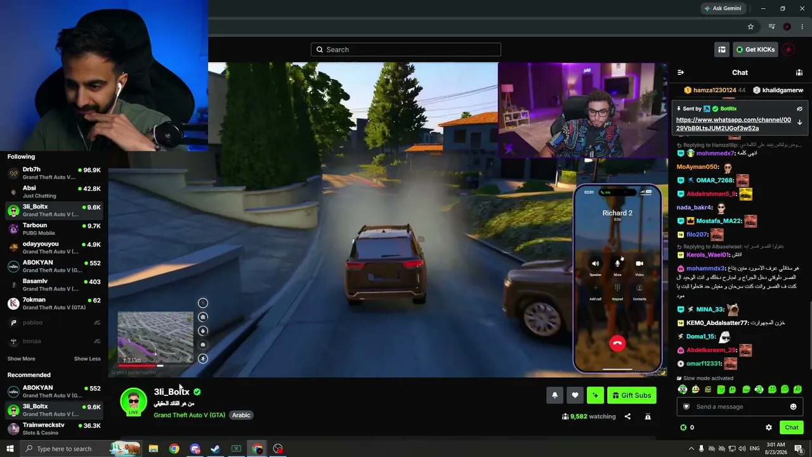Open Tarboun PUBG Mobile channel
Image resolution: width=812 pixels, height=457 pixels.
[54, 229]
